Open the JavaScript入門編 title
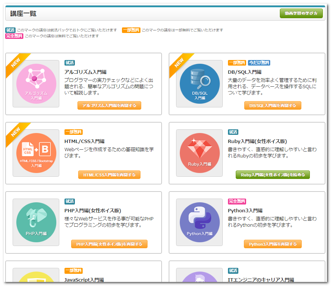Viewport: 331px width, 286px height. click(84, 280)
